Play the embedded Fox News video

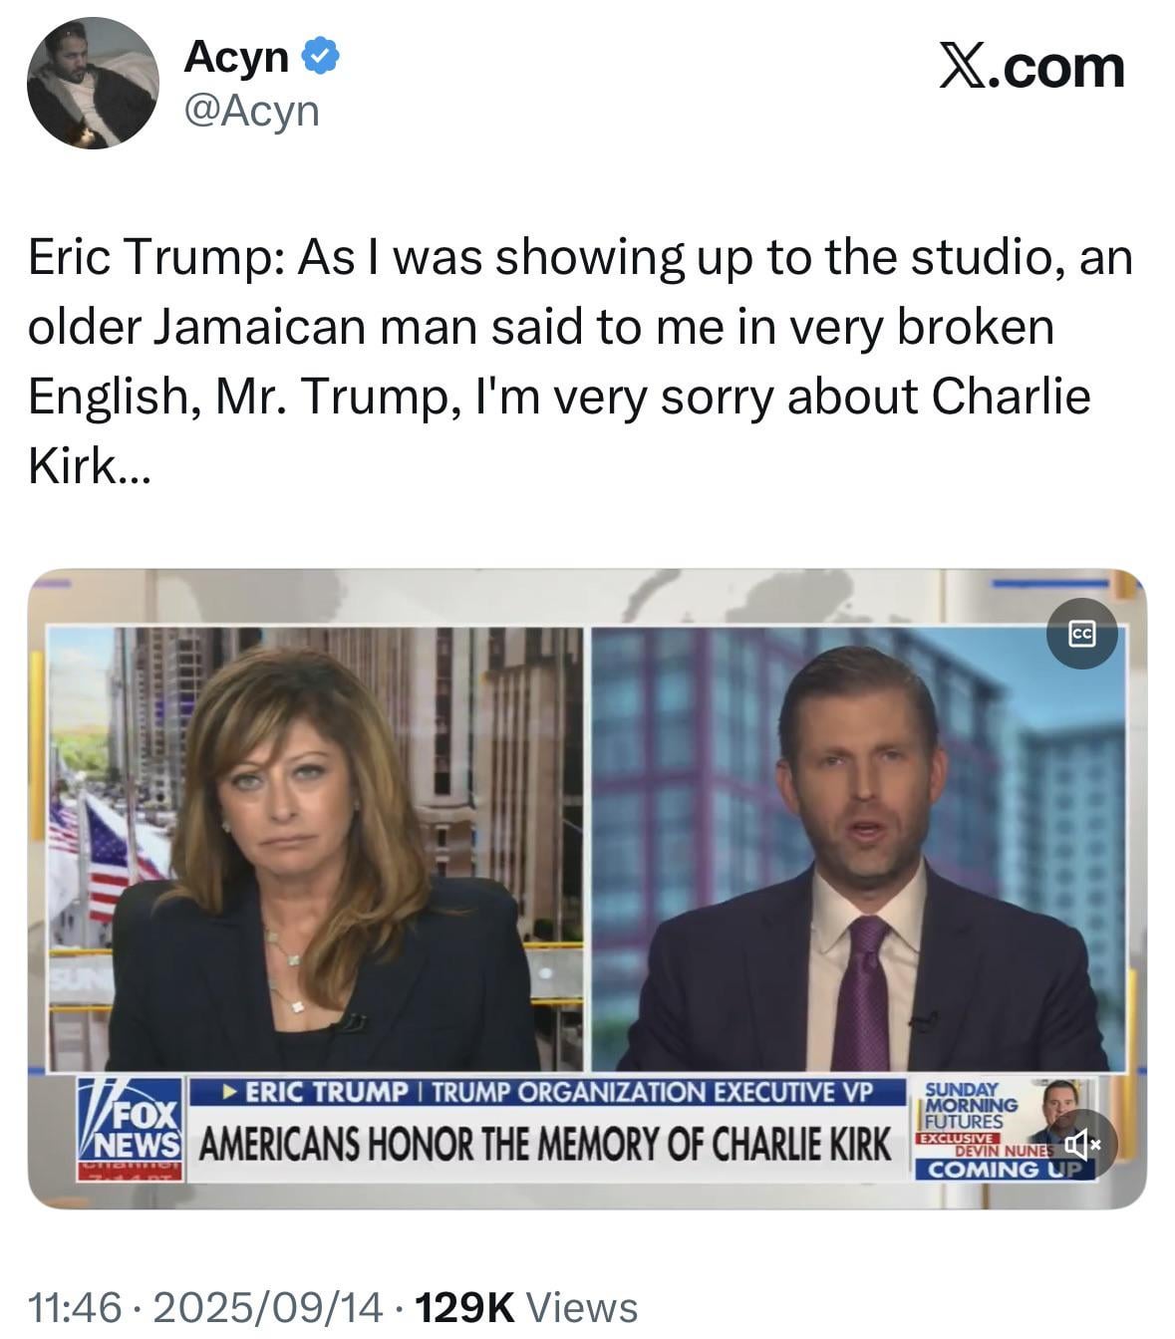587,889
